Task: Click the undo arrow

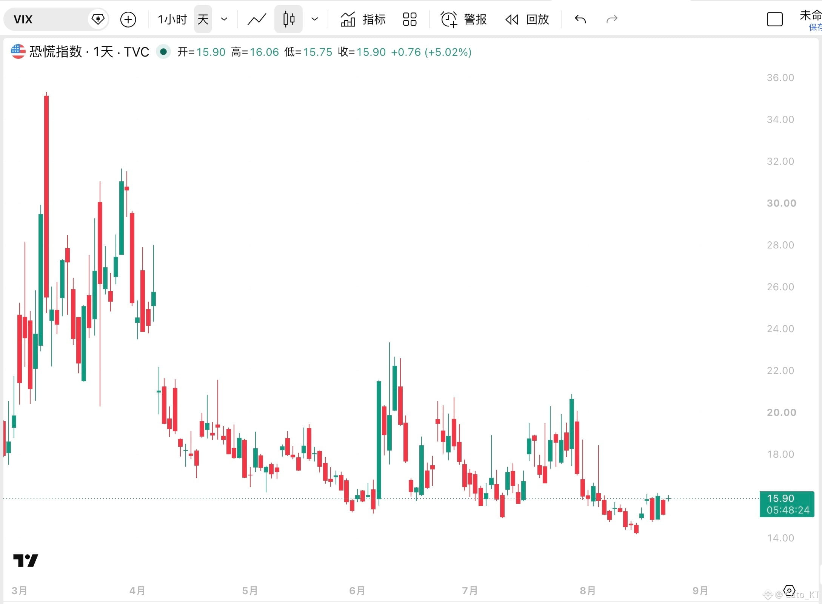Action: coord(580,19)
